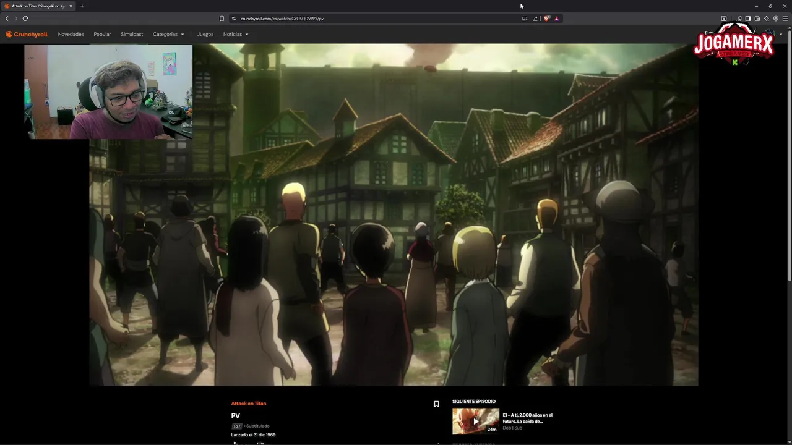The height and width of the screenshot is (445, 792).
Task: Open the Simulcast menu item
Action: click(132, 34)
